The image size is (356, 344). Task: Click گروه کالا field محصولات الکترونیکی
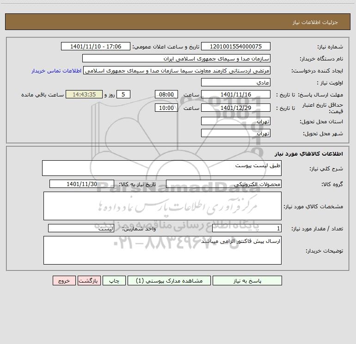[224, 184]
